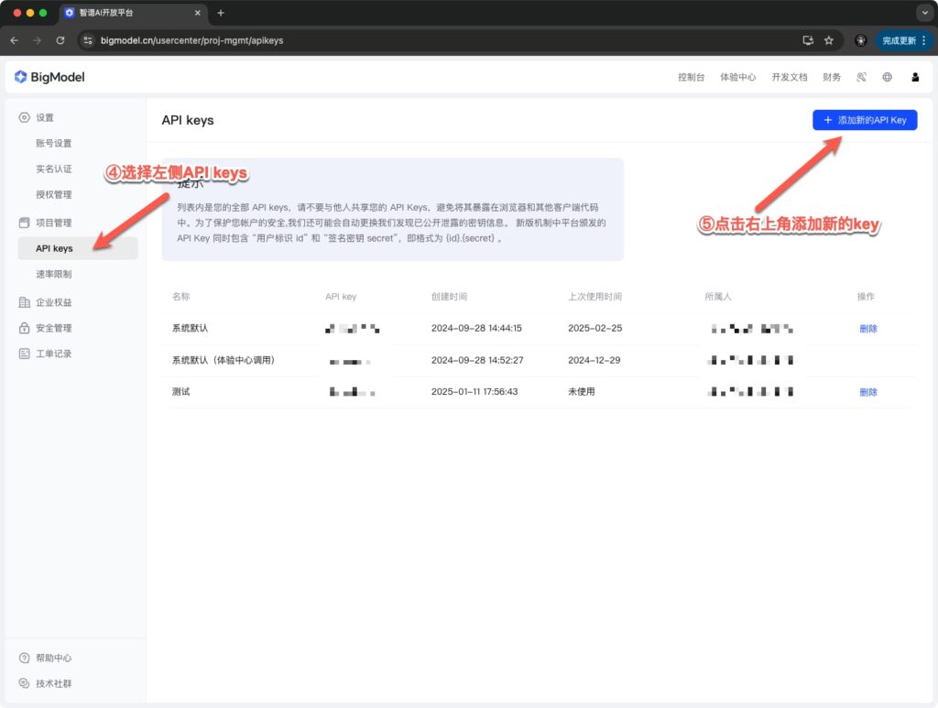Click the 帮助中心 help icon
This screenshot has width=938, height=708.
[22, 658]
